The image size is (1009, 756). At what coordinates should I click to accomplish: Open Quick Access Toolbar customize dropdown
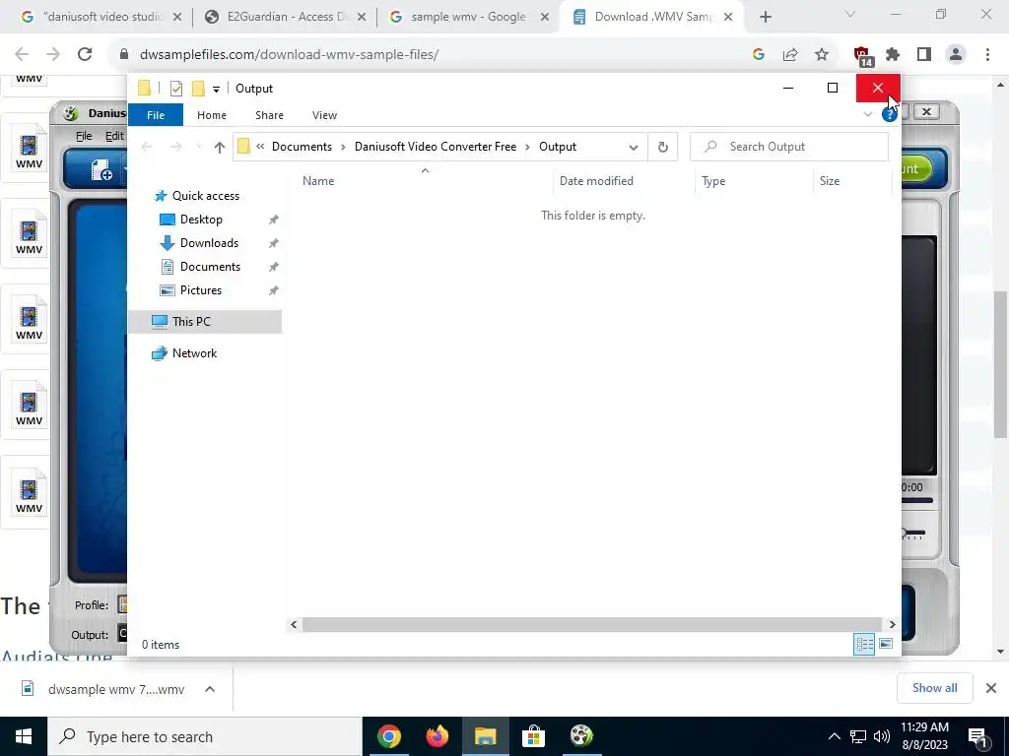[216, 90]
